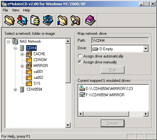157x140 pixels.
Task: Click the folder with hand share icon
Action: [62, 20]
